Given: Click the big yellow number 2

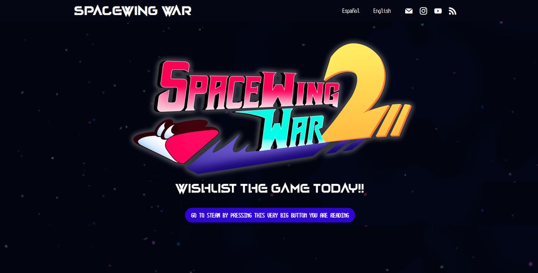Looking at the screenshot, I should pyautogui.click(x=355, y=92).
